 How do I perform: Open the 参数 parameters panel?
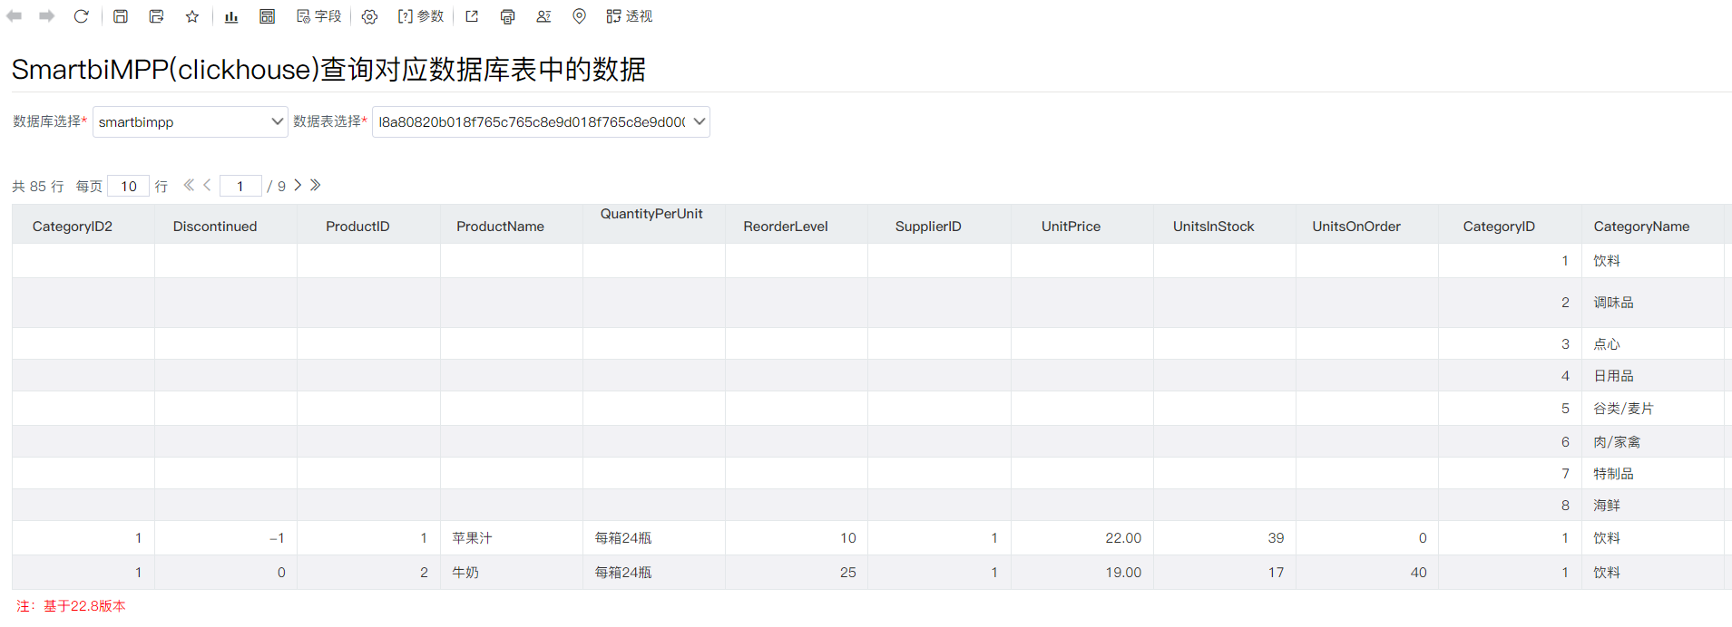(x=421, y=16)
